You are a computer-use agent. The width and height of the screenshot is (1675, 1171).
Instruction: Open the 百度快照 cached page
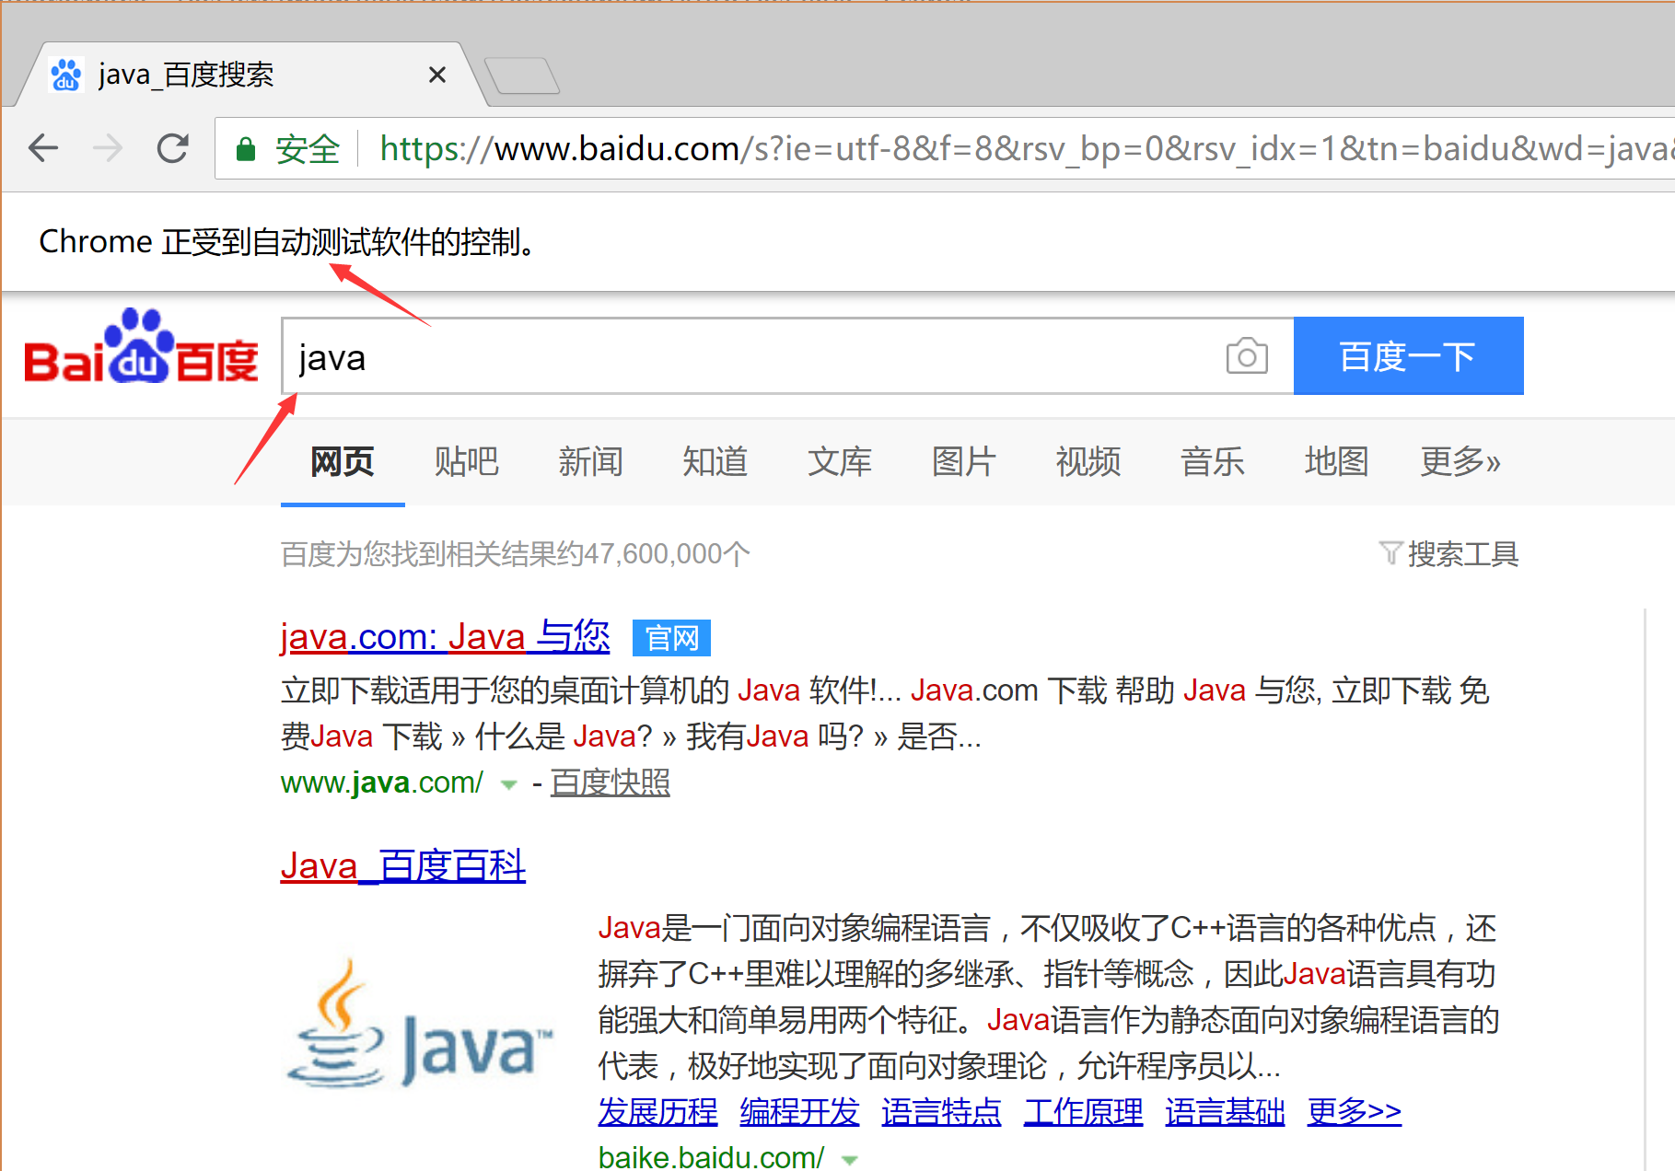click(610, 783)
